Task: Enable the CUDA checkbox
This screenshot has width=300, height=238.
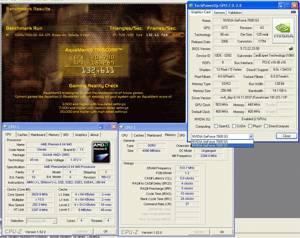Action: coord(234,126)
